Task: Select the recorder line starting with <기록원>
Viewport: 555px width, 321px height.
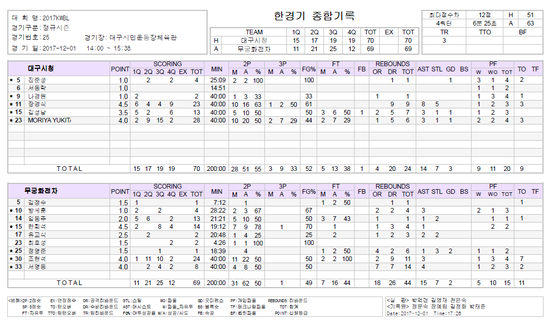Action: point(436,306)
